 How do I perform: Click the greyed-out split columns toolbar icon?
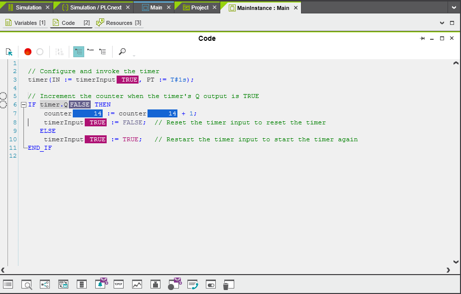point(59,52)
